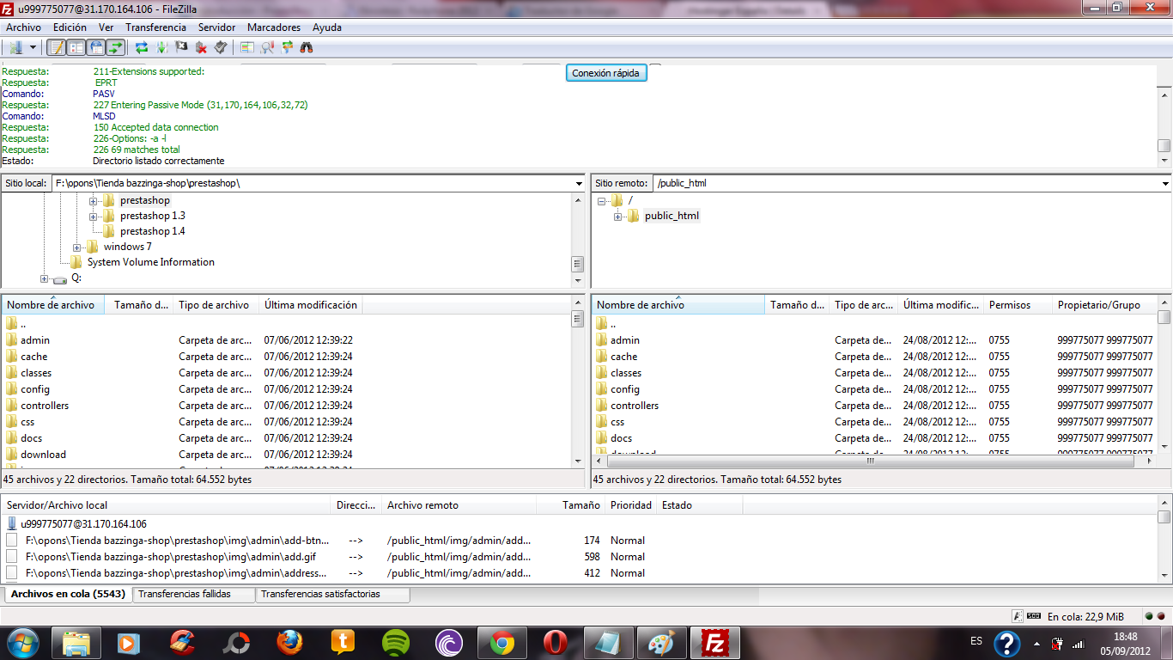
Task: Toggle the message log display
Action: pos(56,47)
